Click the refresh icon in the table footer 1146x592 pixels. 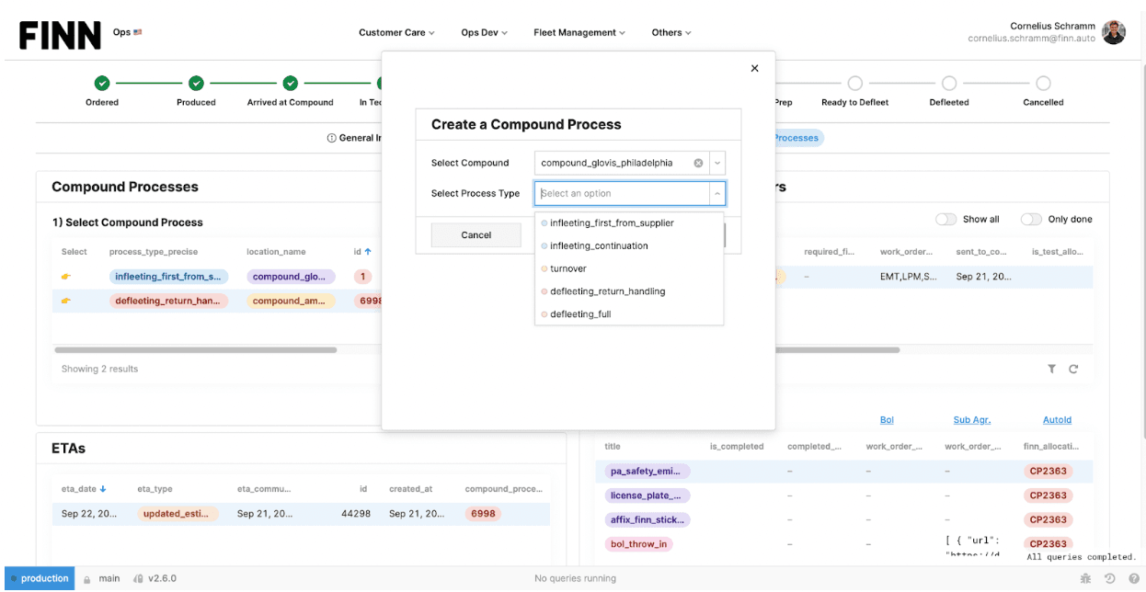(x=1073, y=369)
